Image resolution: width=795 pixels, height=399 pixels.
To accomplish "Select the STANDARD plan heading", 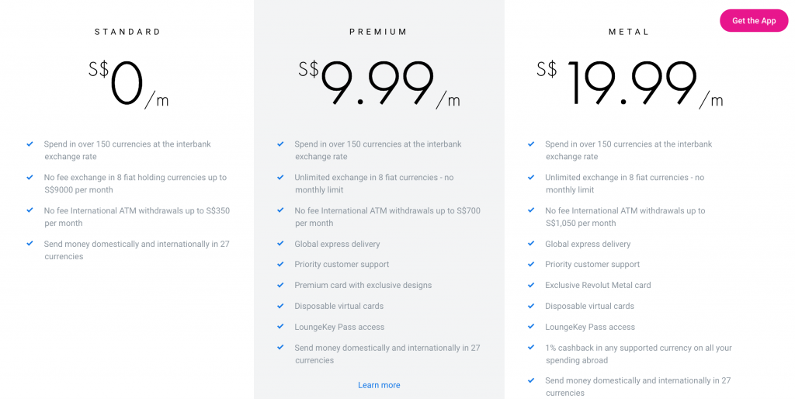I will [x=128, y=32].
